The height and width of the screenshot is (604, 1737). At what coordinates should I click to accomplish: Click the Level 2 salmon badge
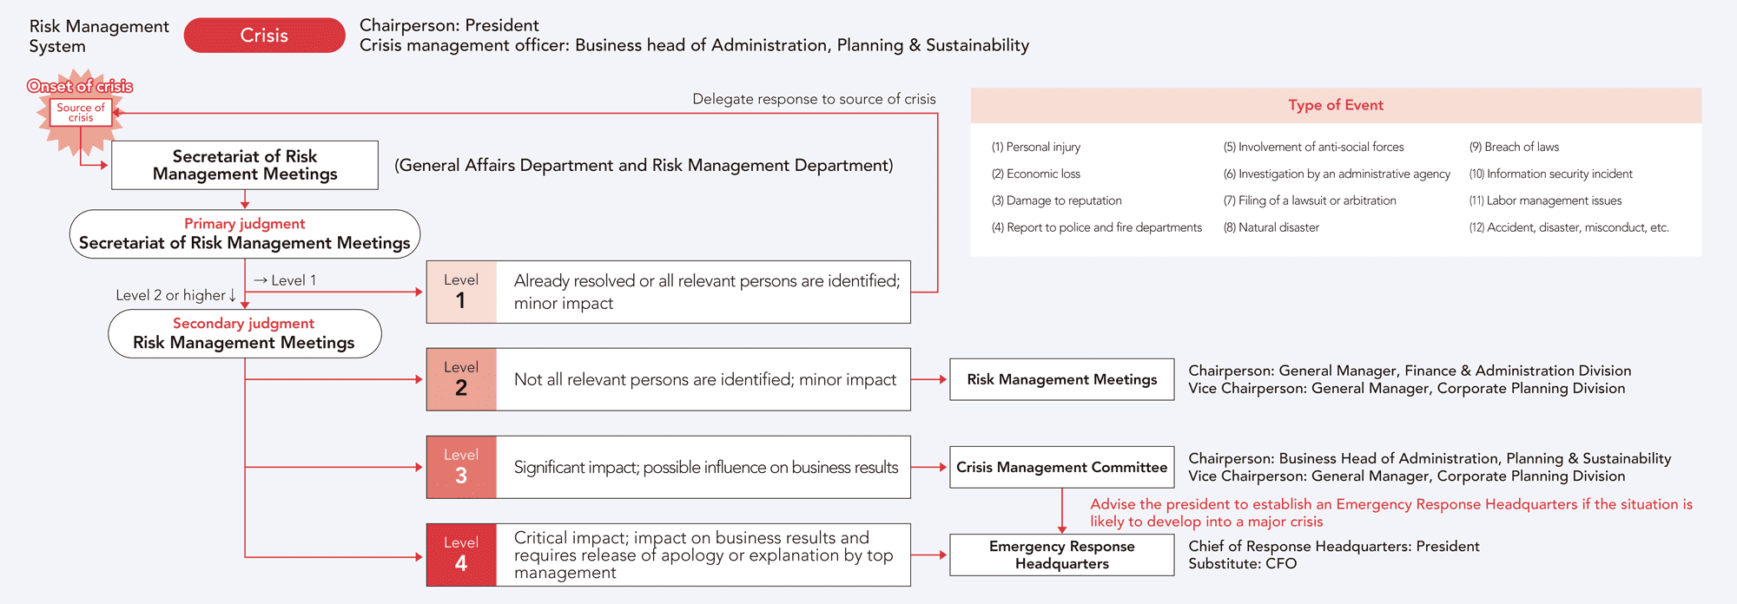pyautogui.click(x=461, y=380)
